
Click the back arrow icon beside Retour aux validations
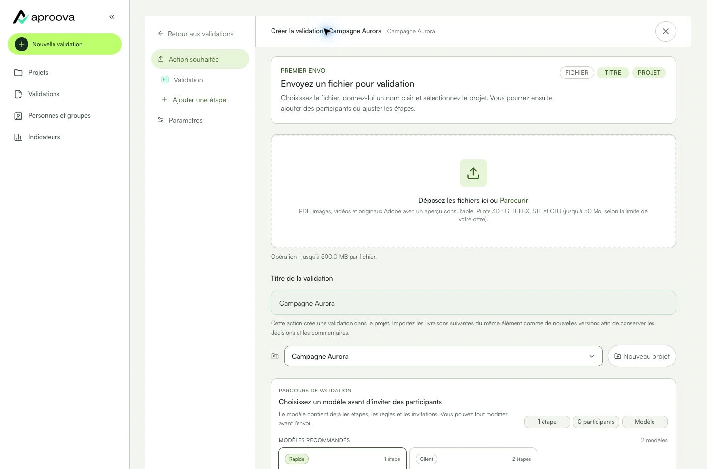pos(161,34)
